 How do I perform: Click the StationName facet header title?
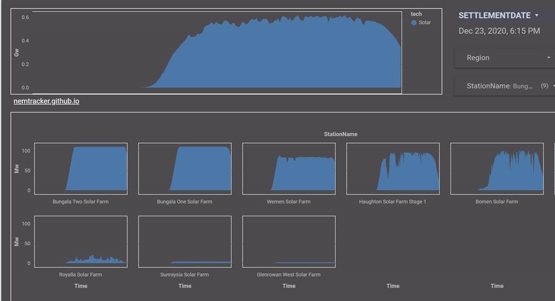tap(340, 134)
